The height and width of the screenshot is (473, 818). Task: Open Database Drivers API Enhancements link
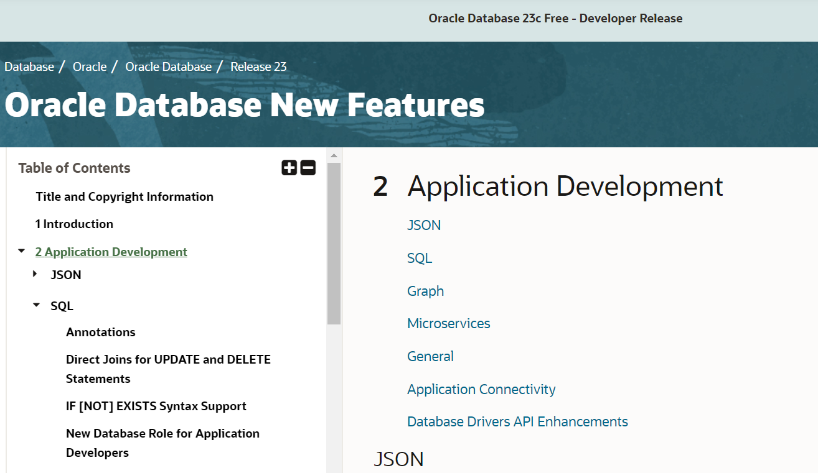click(517, 421)
